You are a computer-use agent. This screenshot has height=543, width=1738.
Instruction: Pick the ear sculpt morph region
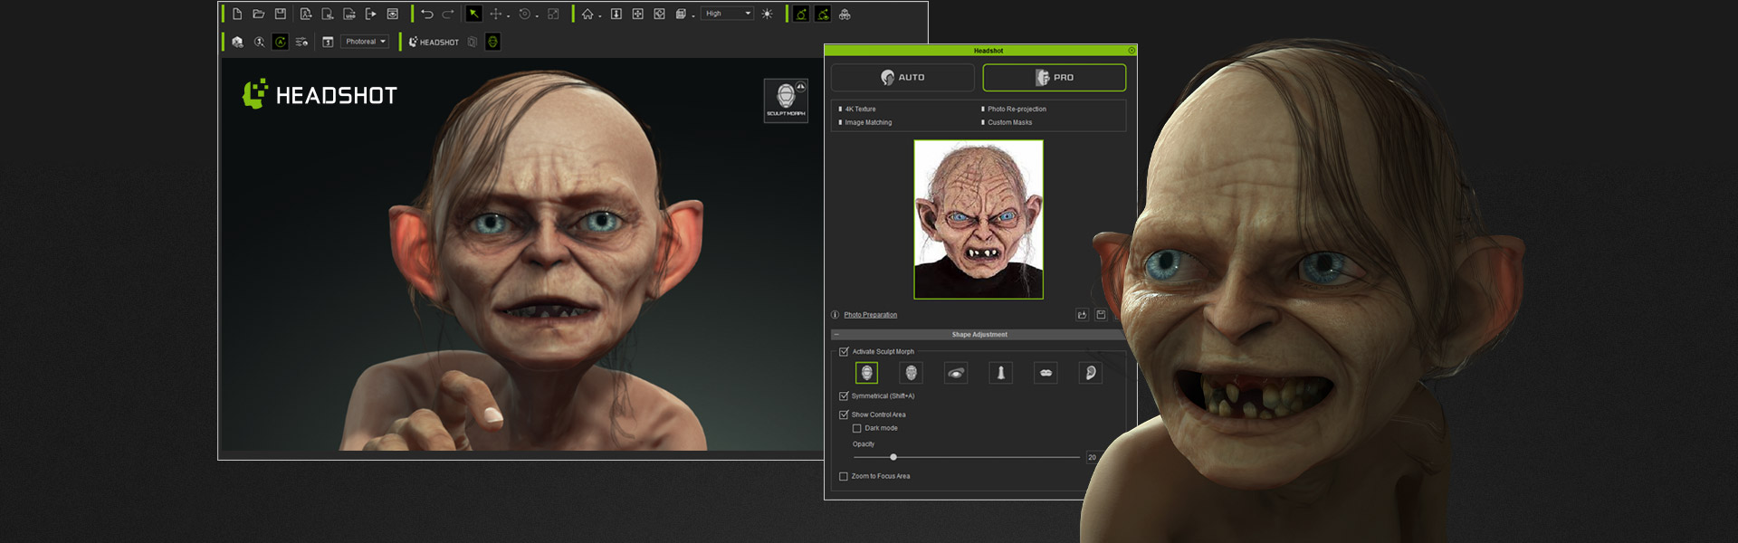click(x=1090, y=373)
